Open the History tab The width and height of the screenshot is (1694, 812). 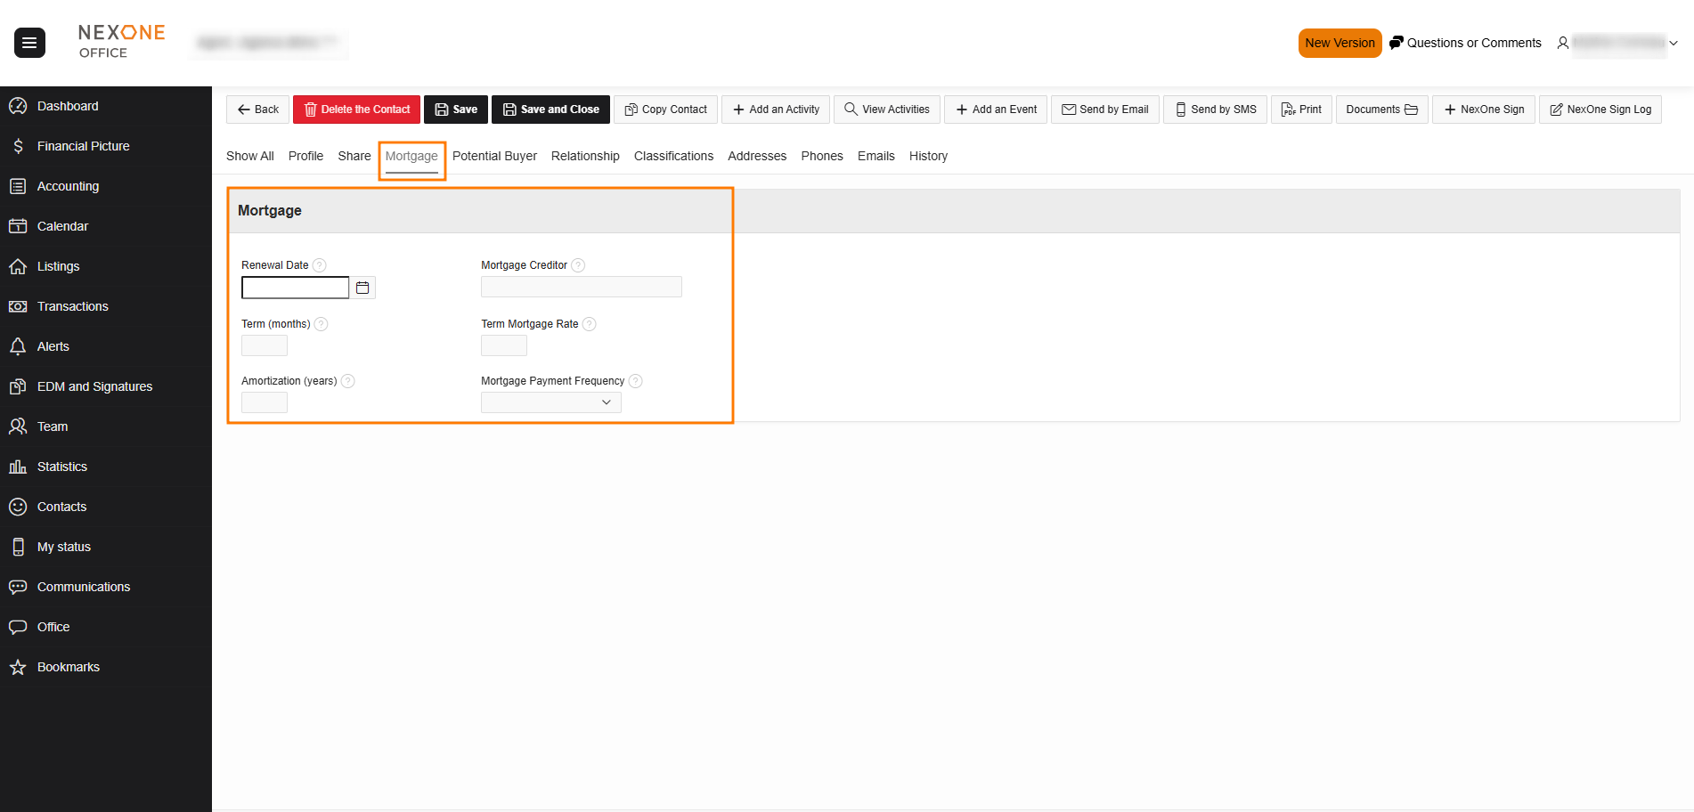tap(928, 156)
